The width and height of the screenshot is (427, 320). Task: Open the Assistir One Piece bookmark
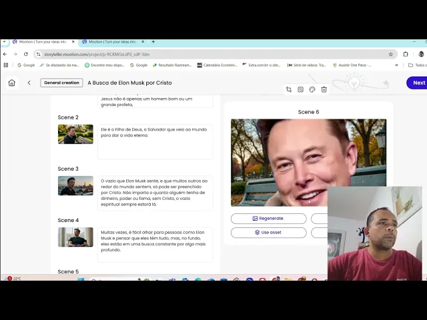[x=352, y=65]
